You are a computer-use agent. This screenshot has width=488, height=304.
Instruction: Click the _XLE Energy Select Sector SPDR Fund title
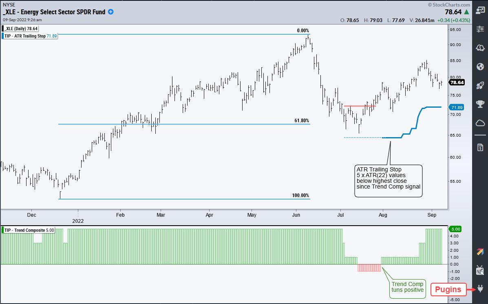(55, 12)
